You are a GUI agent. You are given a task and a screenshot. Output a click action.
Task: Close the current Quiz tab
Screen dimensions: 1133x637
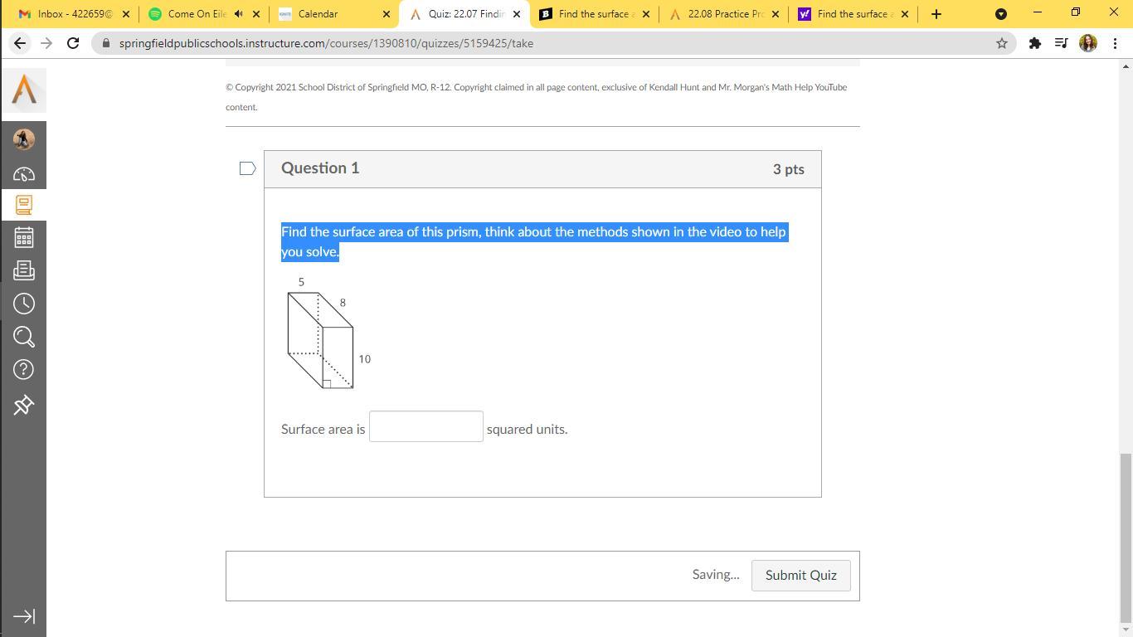point(517,14)
